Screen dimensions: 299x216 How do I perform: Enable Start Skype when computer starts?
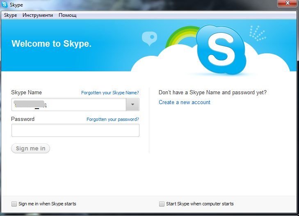click(x=162, y=204)
